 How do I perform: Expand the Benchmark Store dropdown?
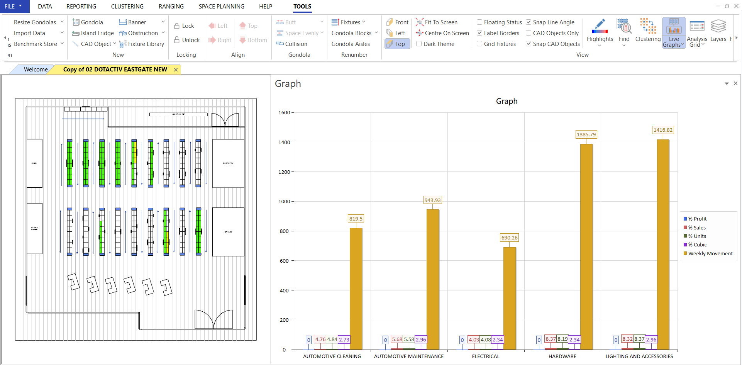pos(62,44)
